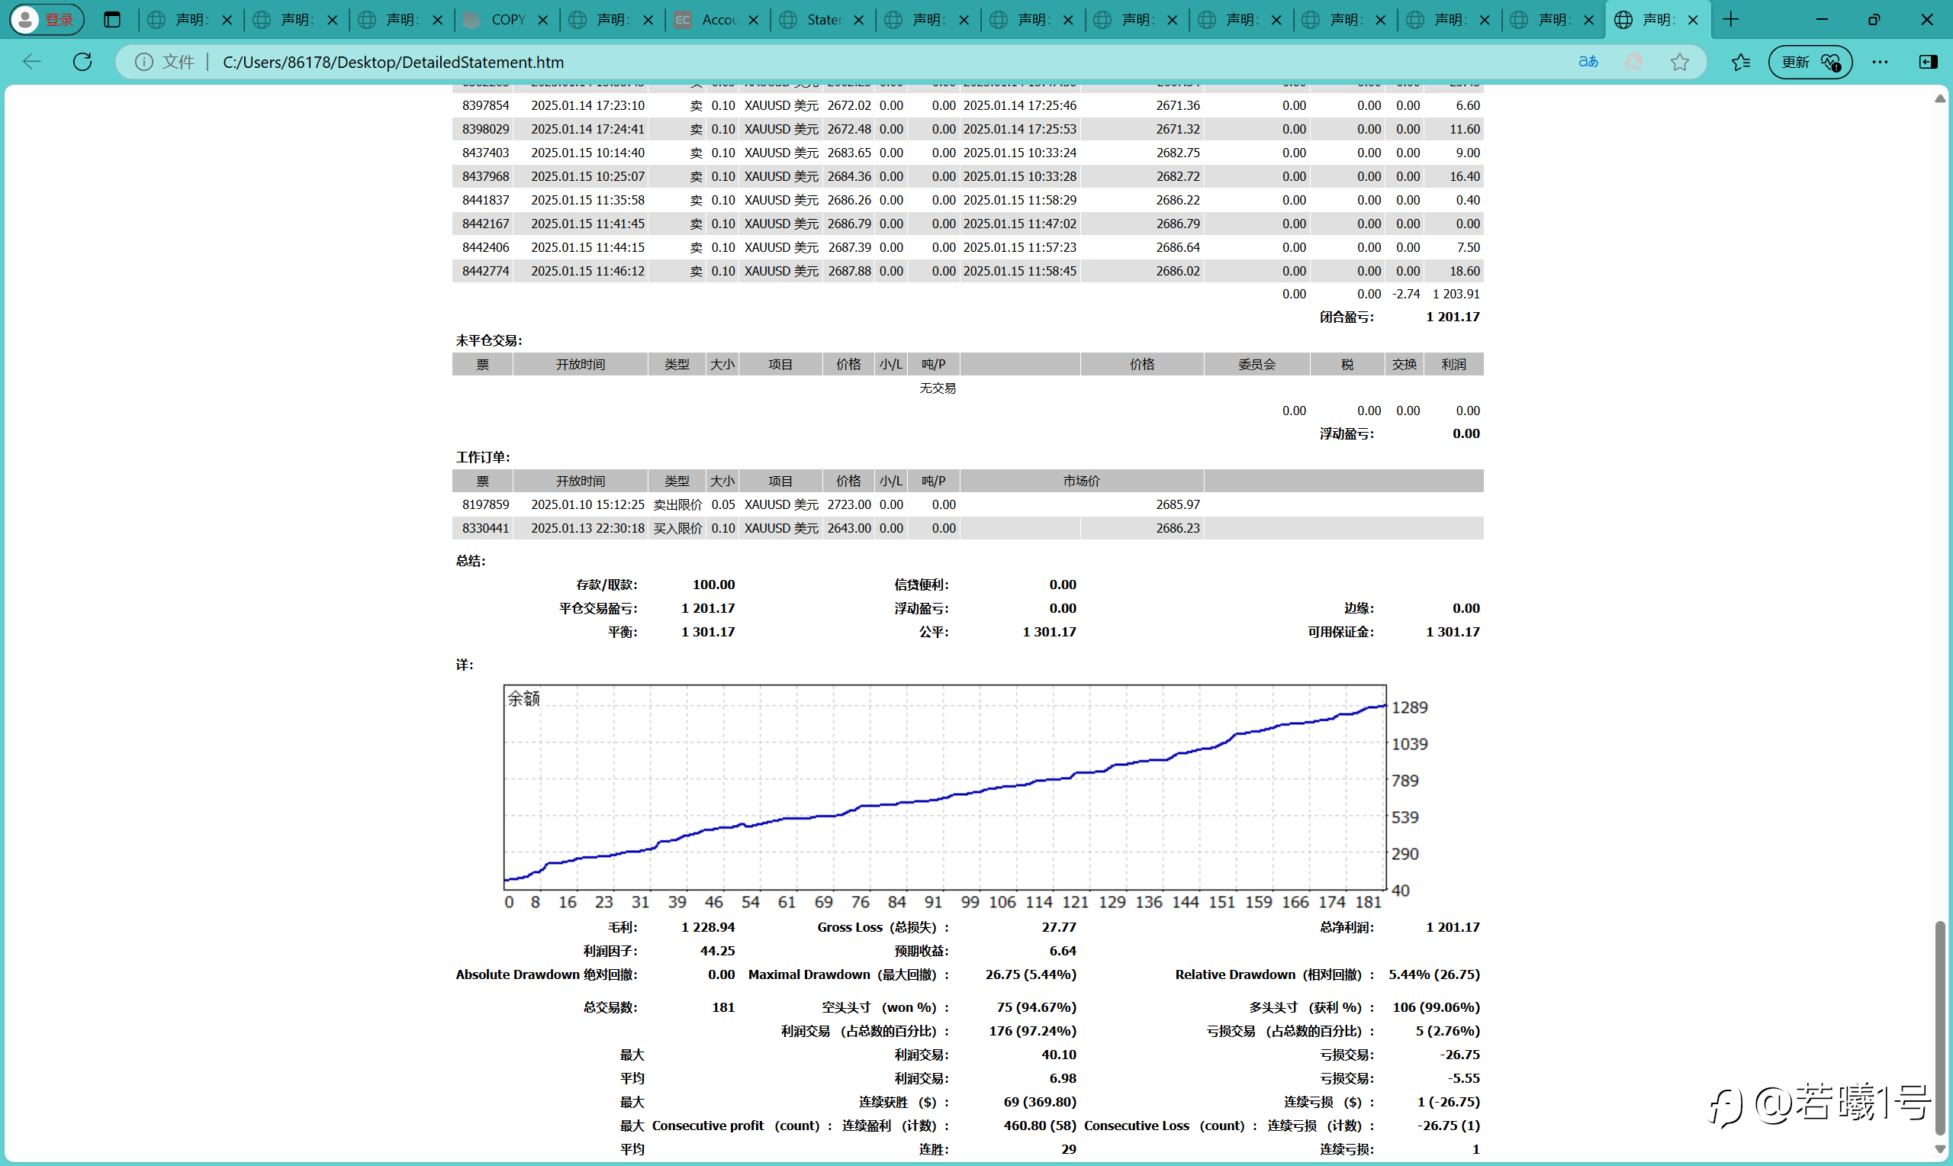Image resolution: width=1953 pixels, height=1166 pixels.
Task: Open Settings and more ellipsis menu
Action: tap(1880, 61)
